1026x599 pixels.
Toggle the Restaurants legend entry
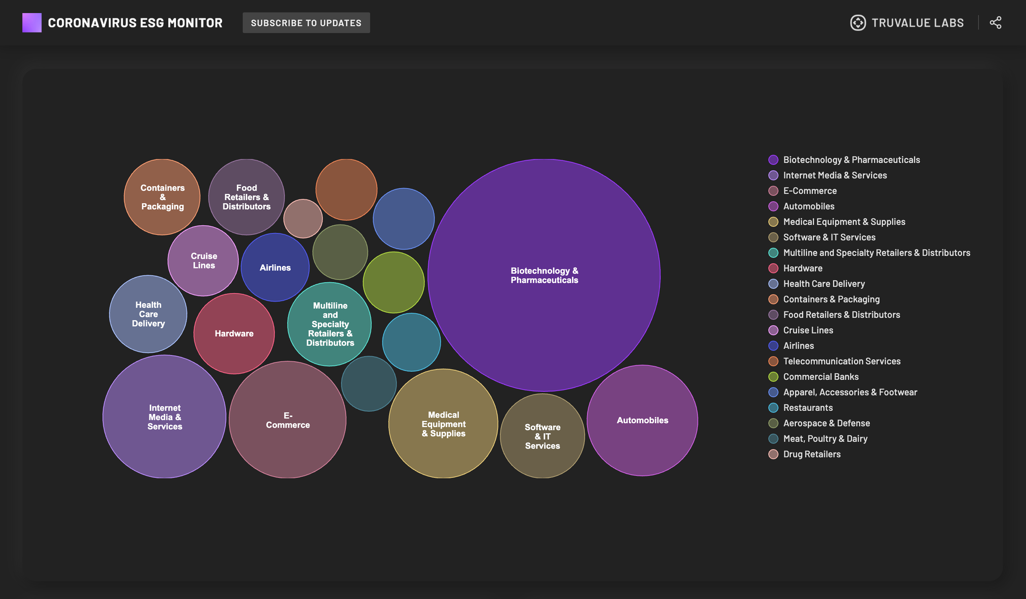point(807,408)
